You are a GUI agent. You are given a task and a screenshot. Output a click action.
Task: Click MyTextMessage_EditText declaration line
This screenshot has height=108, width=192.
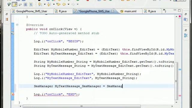pyautogui.click(x=104, y=53)
